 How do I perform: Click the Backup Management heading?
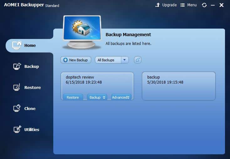tap(128, 35)
